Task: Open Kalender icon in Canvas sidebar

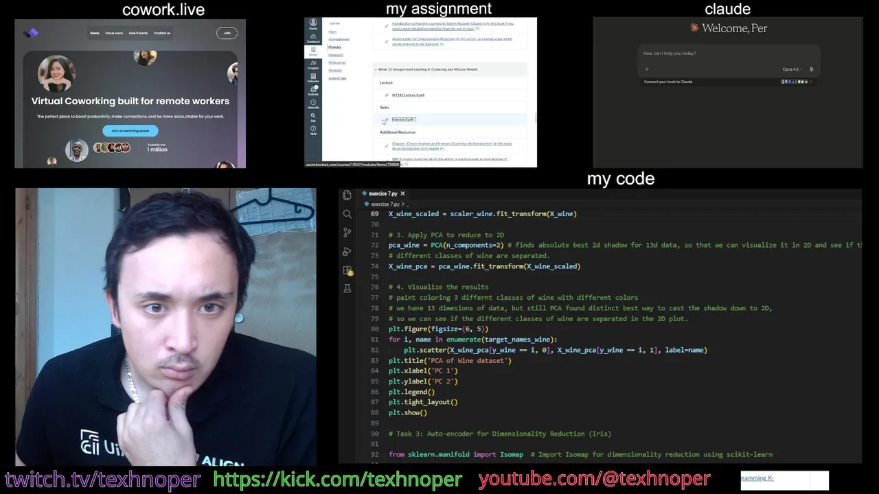Action: pyautogui.click(x=313, y=78)
